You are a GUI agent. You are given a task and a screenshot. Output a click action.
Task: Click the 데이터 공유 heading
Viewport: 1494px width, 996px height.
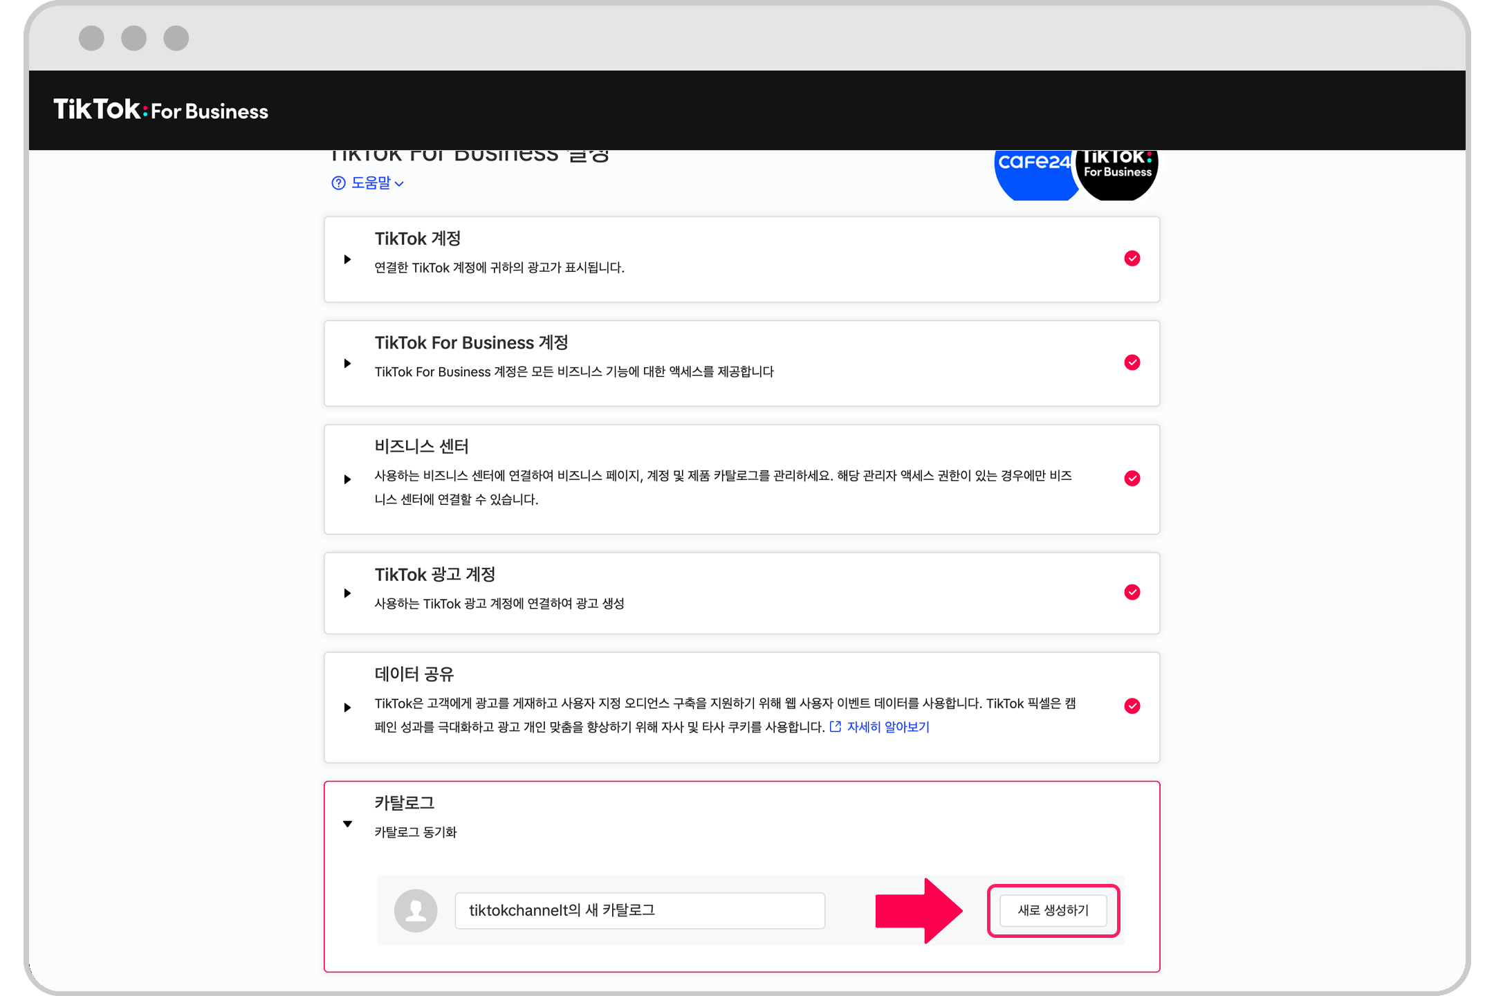tap(414, 674)
